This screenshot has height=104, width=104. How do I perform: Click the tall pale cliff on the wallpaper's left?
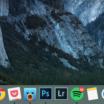tap(3, 50)
